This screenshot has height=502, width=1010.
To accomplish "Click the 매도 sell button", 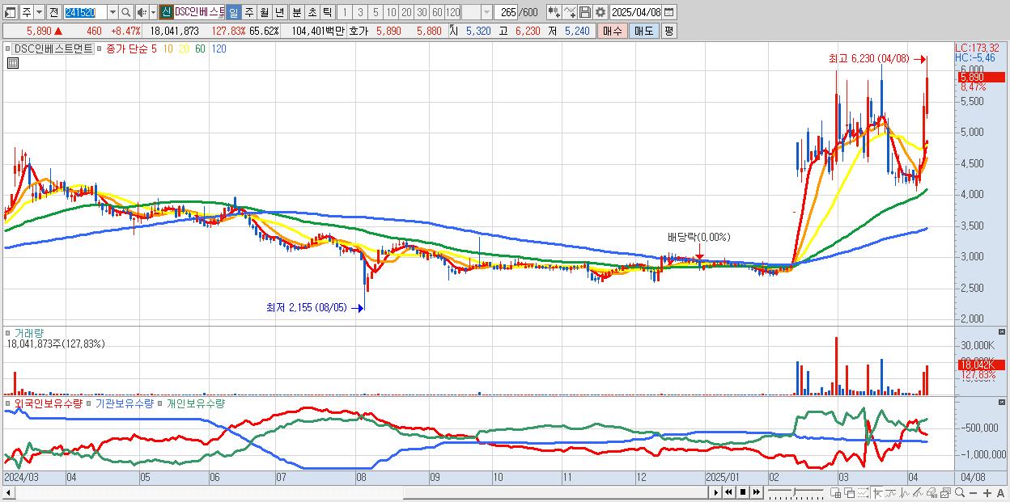I will click(643, 31).
